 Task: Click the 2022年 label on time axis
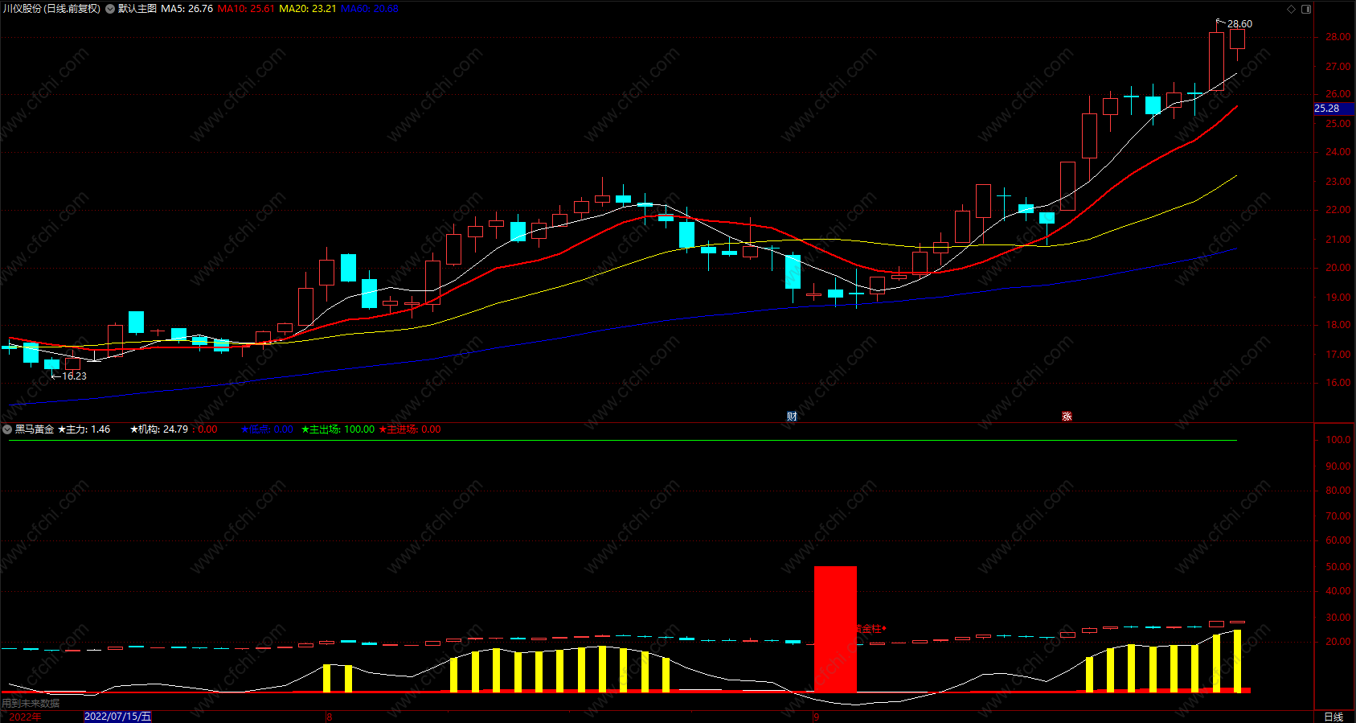[25, 717]
